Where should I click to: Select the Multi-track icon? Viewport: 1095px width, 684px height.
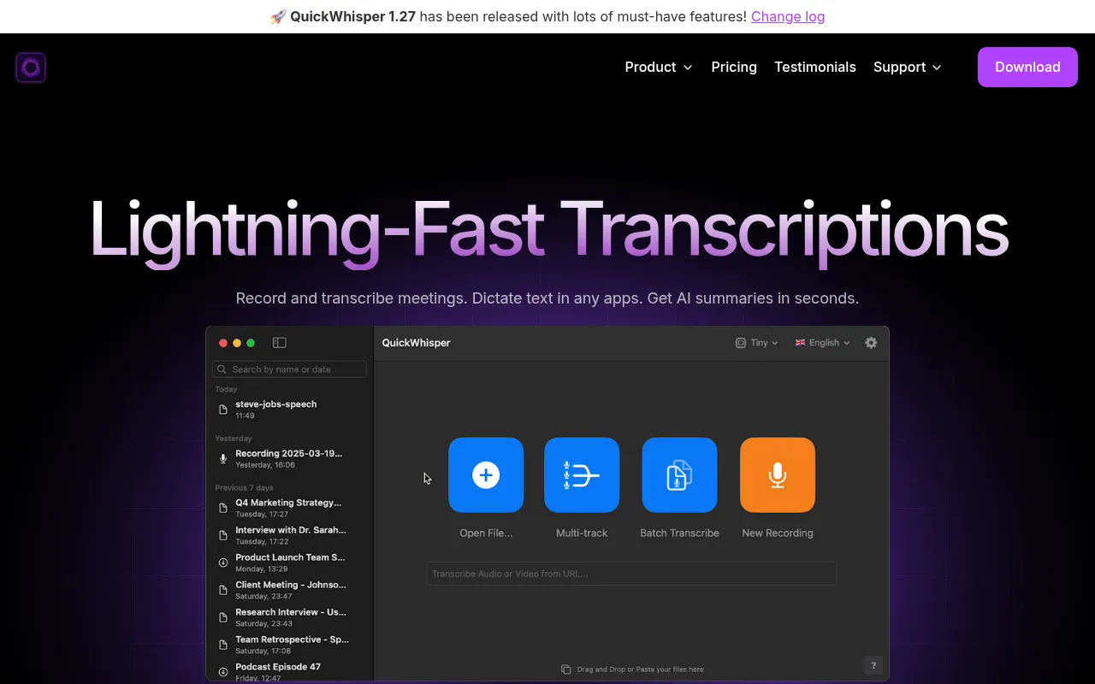[x=582, y=475]
